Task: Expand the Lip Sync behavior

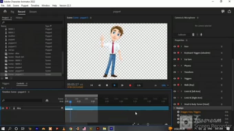Action: pos(181,59)
